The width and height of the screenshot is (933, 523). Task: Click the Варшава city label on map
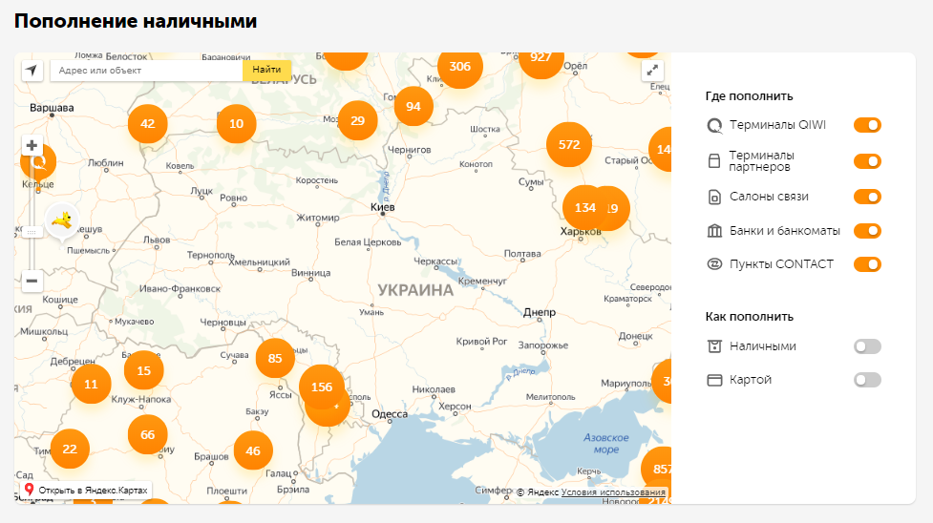pos(52,108)
